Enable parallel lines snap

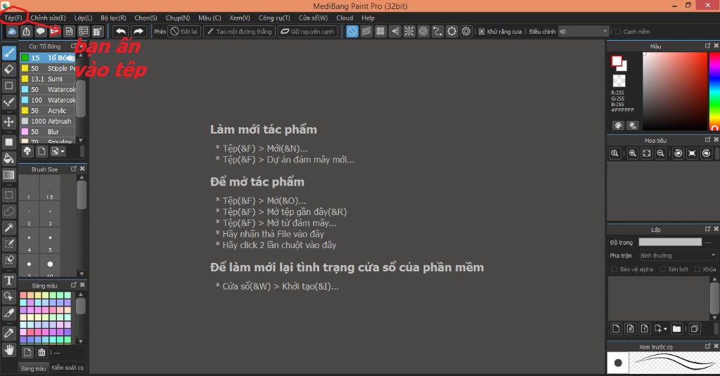(x=366, y=31)
